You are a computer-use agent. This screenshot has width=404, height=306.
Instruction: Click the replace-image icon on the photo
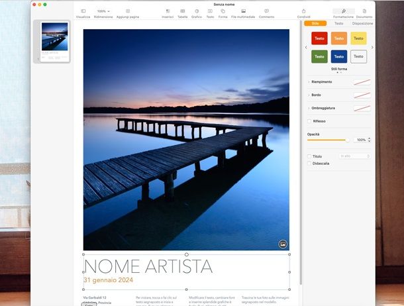tap(283, 244)
